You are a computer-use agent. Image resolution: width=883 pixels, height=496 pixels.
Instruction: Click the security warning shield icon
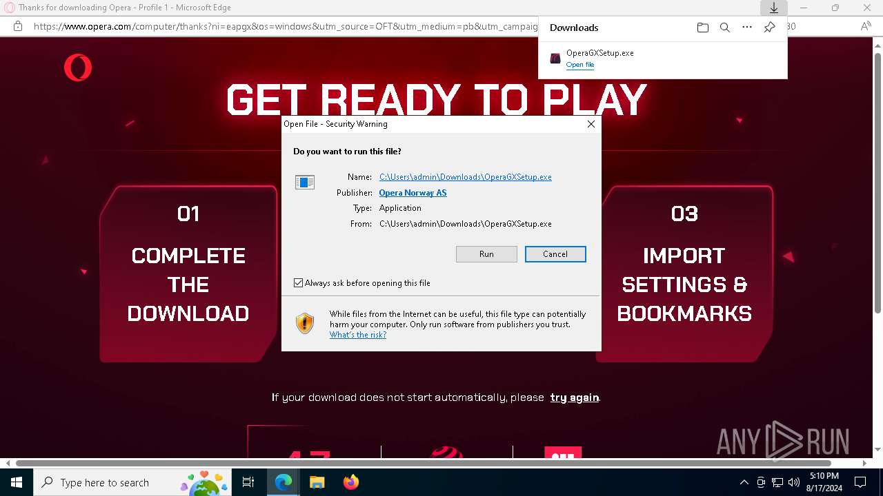coord(305,323)
